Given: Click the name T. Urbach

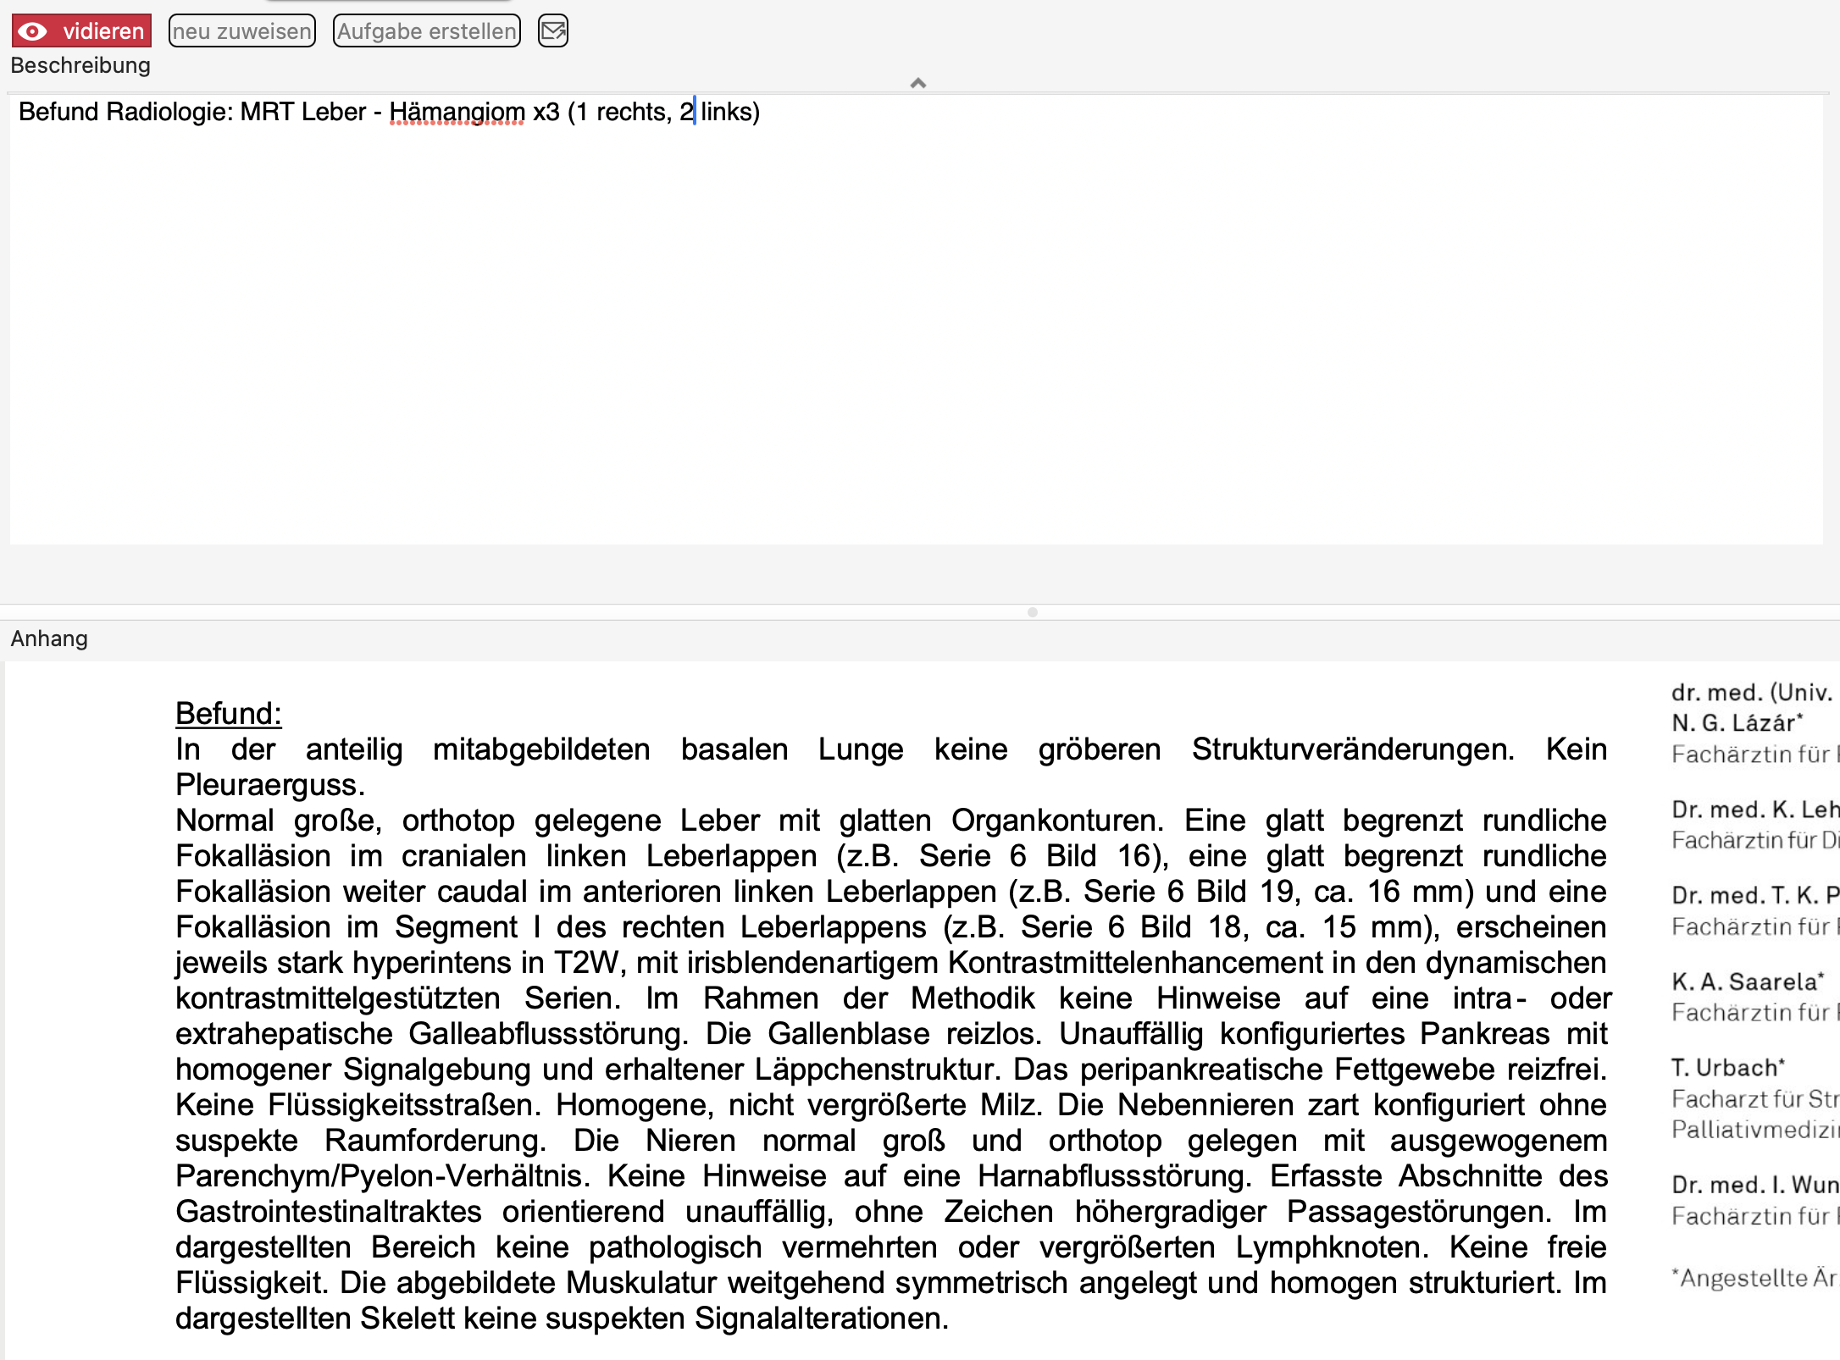Looking at the screenshot, I should click(1728, 1068).
